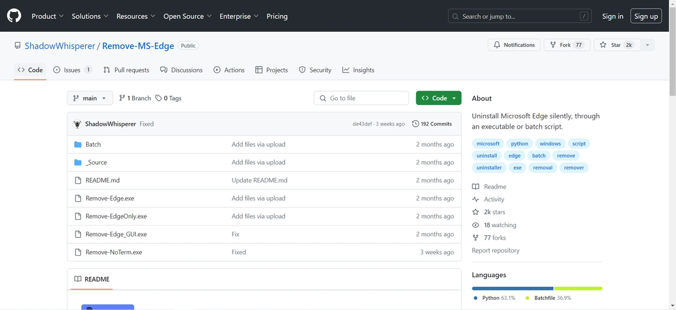Click the magnifier icon in the Go to file box

[x=323, y=98]
